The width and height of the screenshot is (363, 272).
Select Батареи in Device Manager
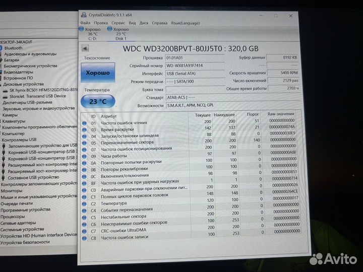12,60
